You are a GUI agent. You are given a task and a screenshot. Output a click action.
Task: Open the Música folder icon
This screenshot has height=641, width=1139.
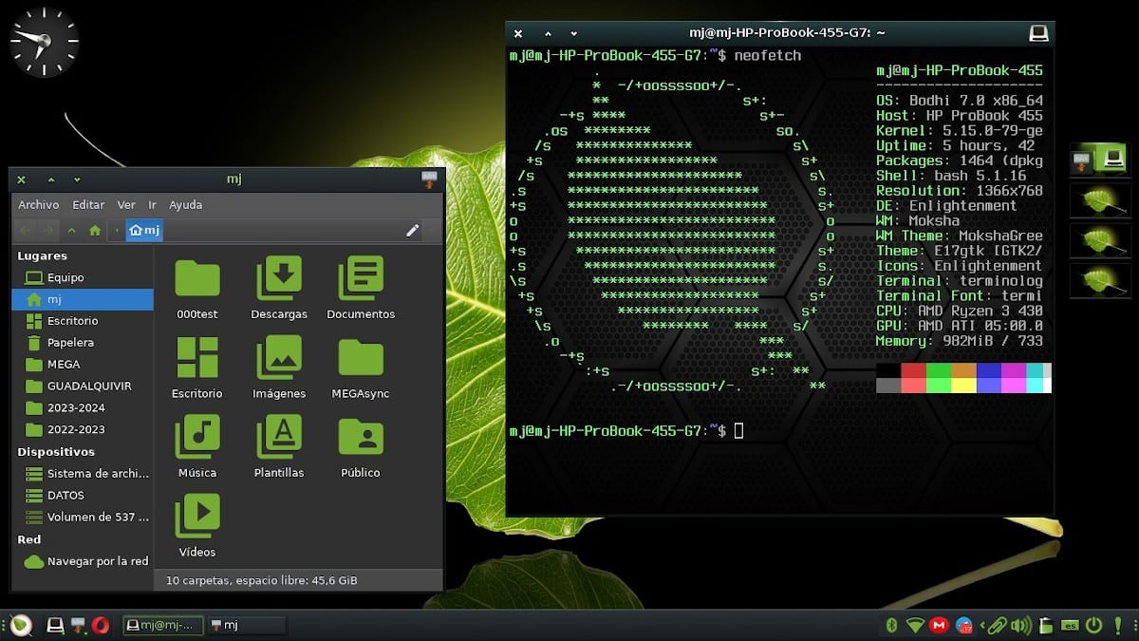click(x=197, y=437)
